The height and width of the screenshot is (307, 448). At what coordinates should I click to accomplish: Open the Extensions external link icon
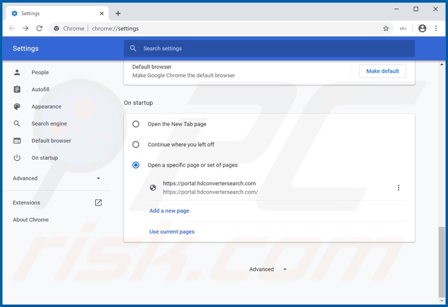click(98, 203)
